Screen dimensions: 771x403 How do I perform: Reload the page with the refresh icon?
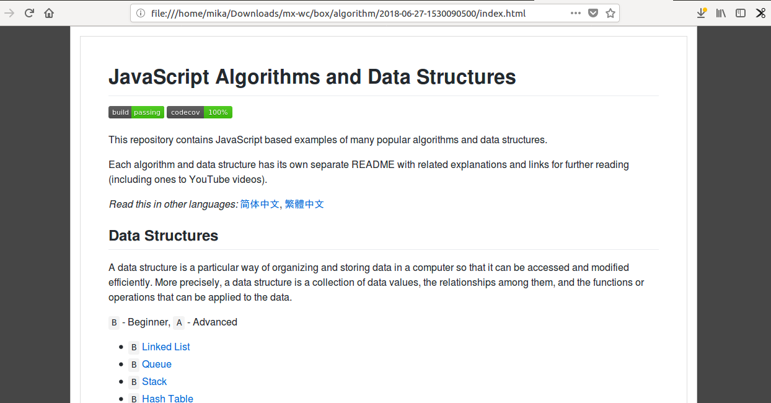(x=29, y=13)
